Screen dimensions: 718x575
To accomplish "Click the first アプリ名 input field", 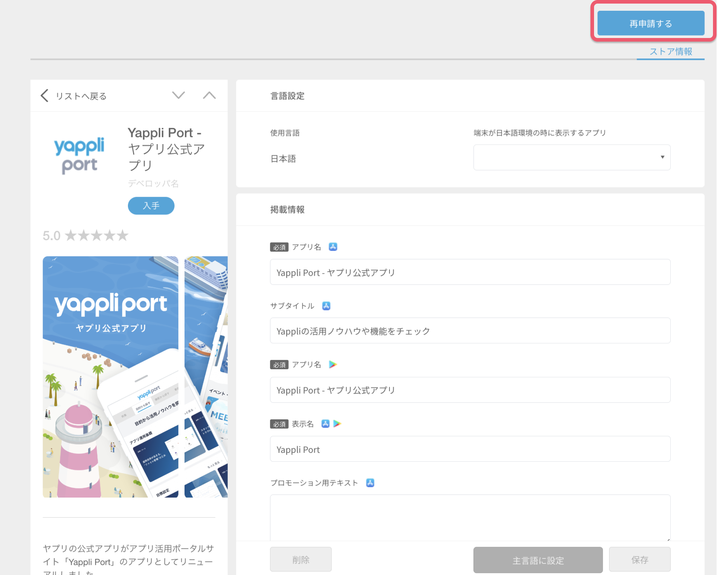I will point(470,272).
